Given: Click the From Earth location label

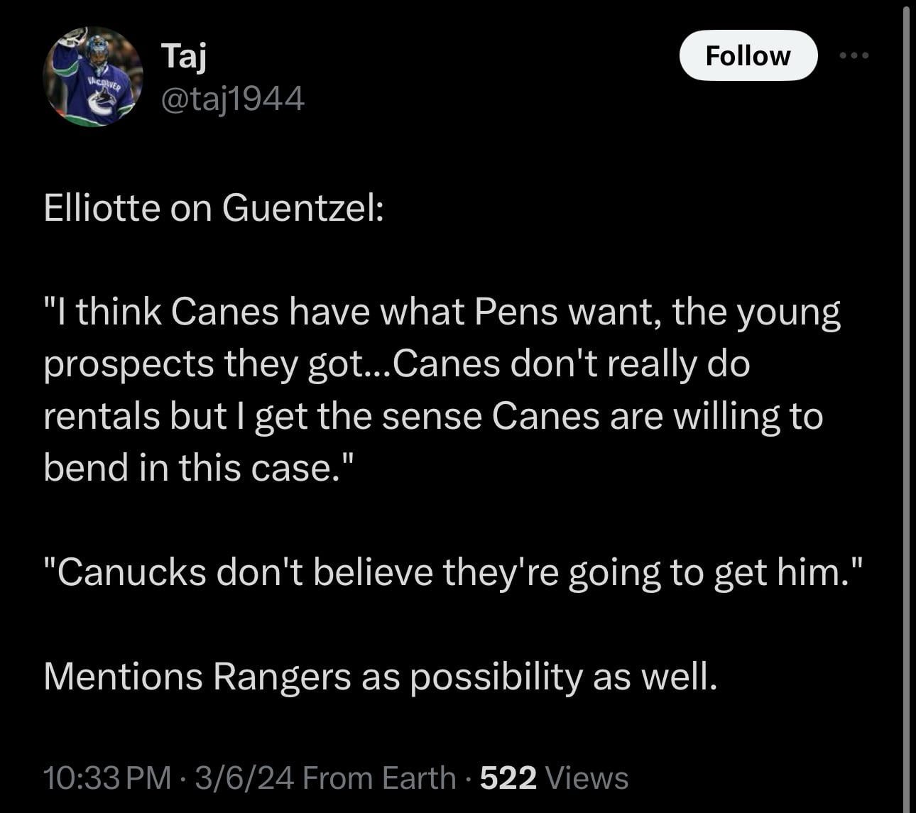Looking at the screenshot, I should point(379,777).
